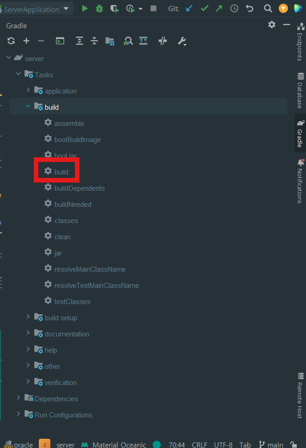Collapse all nodes in Gradle tree
The width and height of the screenshot is (306, 448).
coord(94,41)
